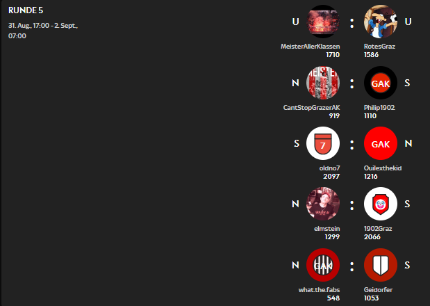
Task: Open Philip1902's black GAK avatar
Action: pos(381,83)
